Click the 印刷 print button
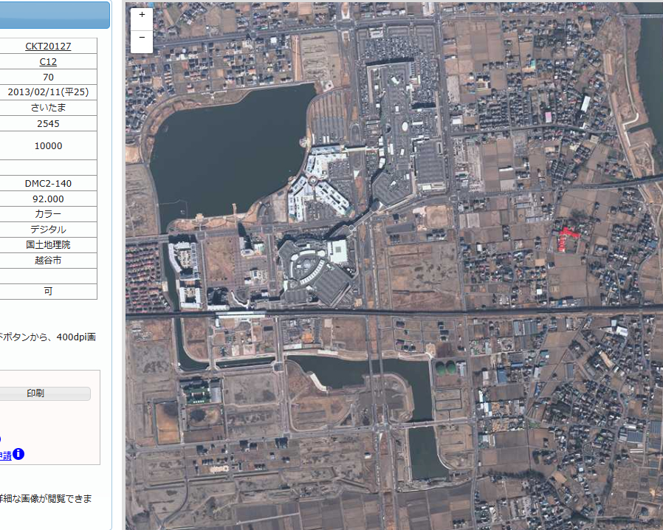Screen dimensions: 663x530 pyautogui.click(x=35, y=393)
